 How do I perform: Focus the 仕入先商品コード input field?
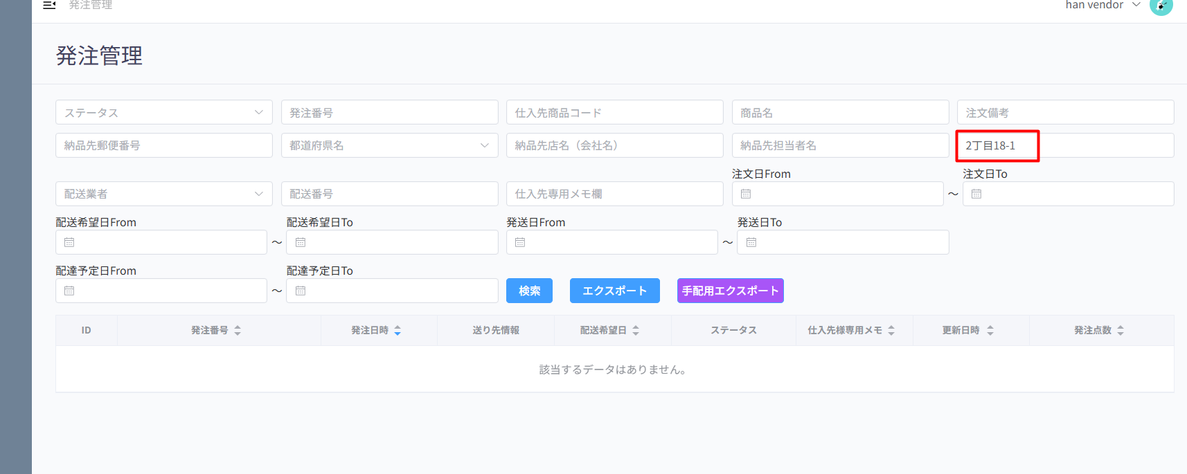click(614, 113)
